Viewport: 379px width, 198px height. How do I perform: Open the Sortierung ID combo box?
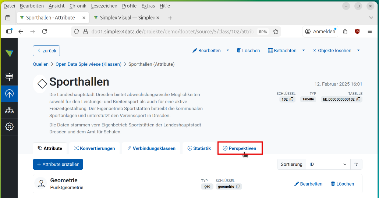click(328, 164)
